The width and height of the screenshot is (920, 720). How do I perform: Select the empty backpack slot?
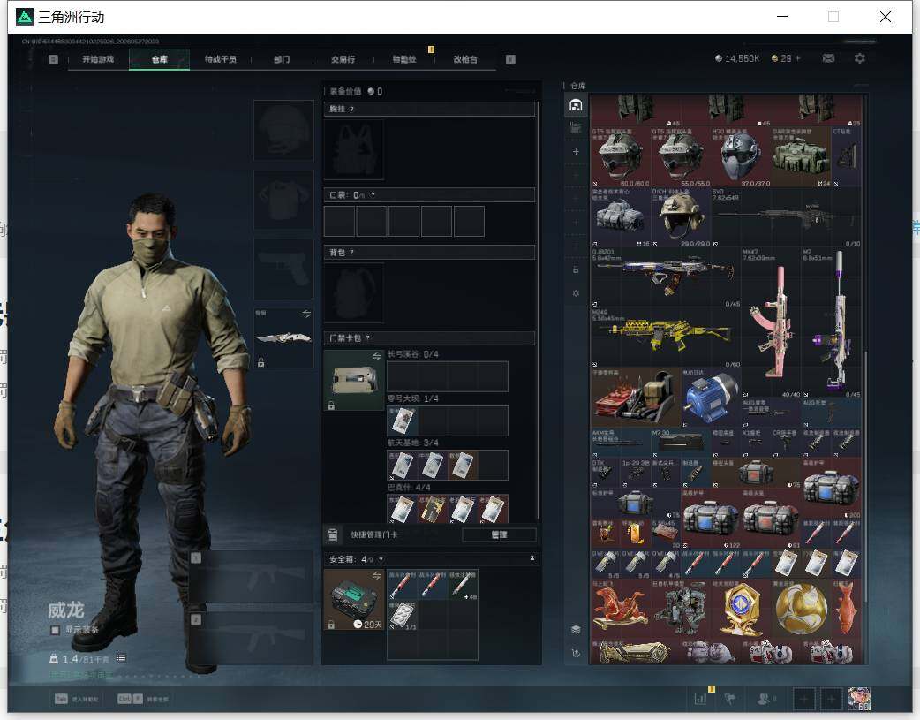(x=354, y=293)
